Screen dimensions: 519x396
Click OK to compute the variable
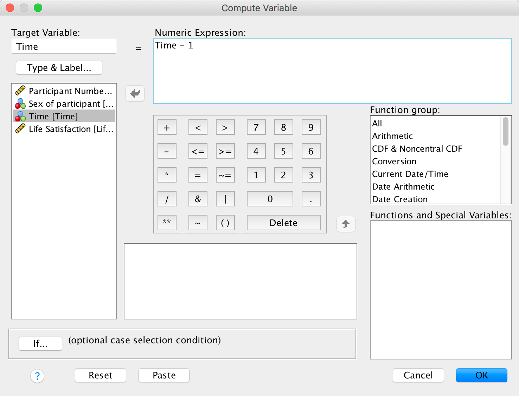(x=481, y=375)
